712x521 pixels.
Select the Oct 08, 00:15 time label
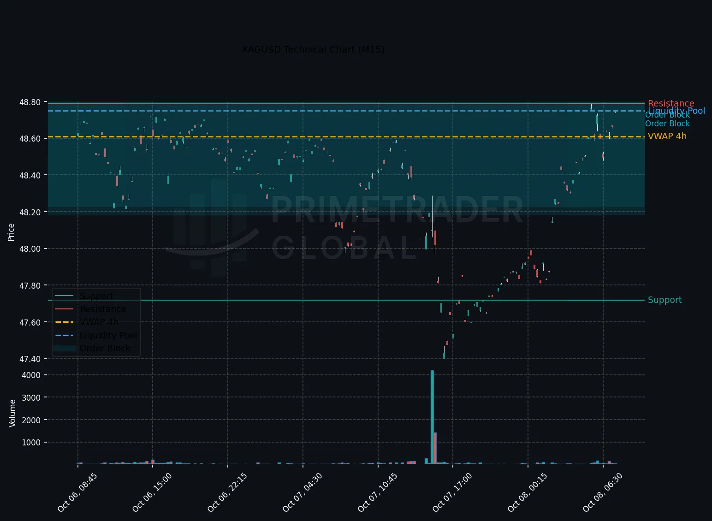click(528, 492)
